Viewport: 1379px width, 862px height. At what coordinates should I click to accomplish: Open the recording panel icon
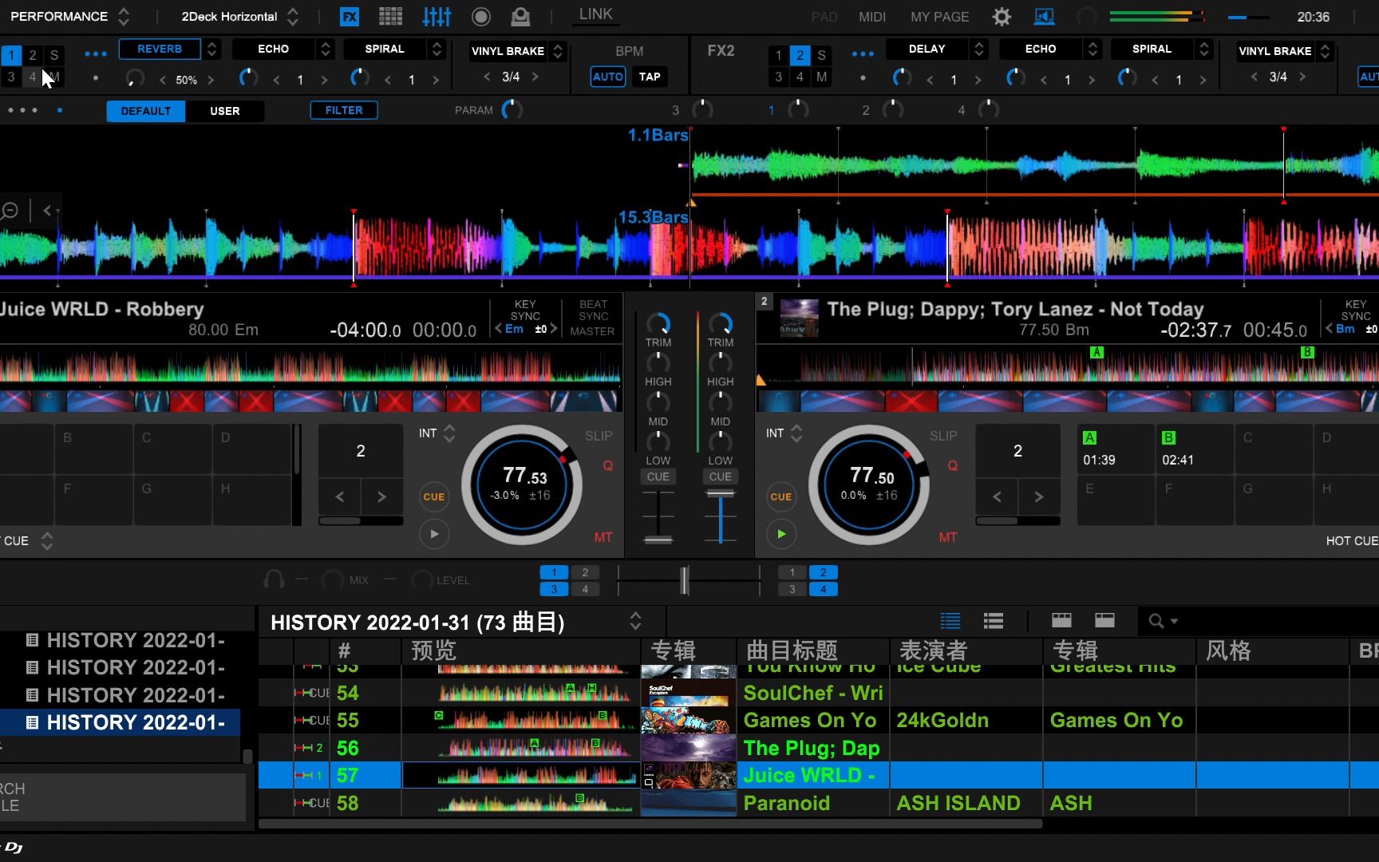pos(481,16)
